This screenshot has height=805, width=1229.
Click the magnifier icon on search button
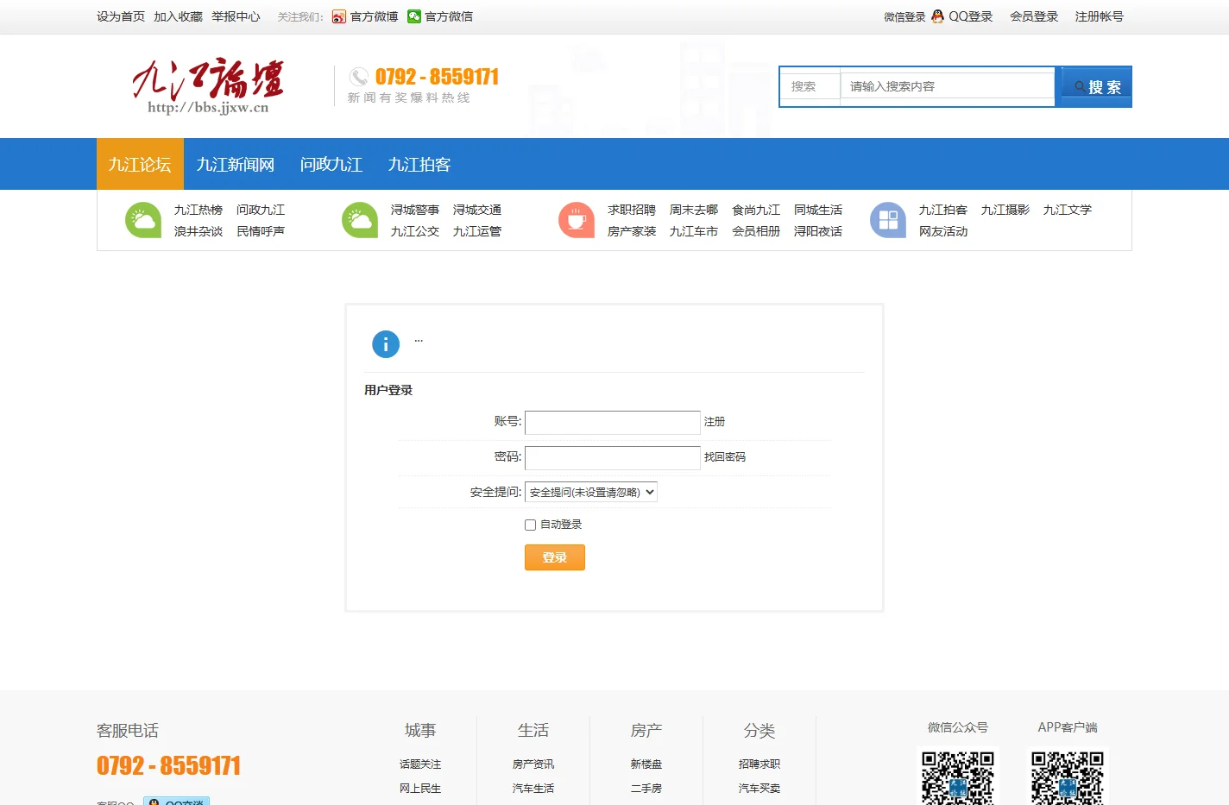(1080, 87)
